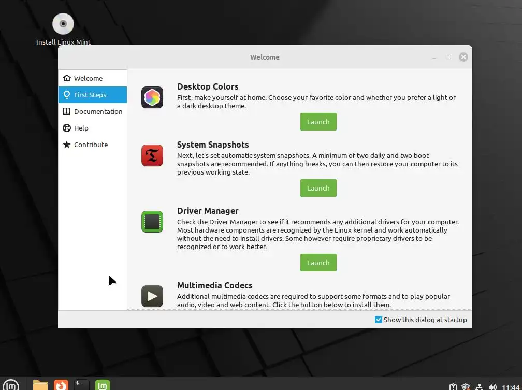Switch to the Help sidebar page

pyautogui.click(x=93, y=128)
